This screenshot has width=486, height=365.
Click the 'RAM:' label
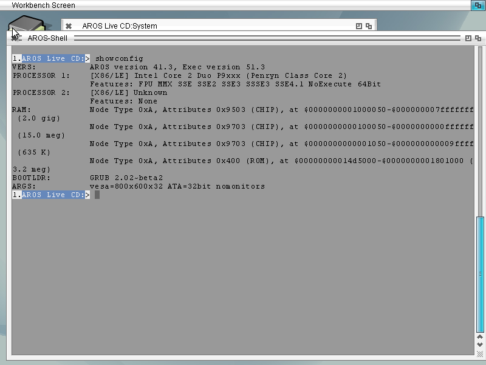[22, 109]
